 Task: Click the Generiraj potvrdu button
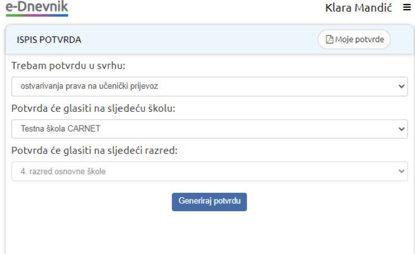209,202
